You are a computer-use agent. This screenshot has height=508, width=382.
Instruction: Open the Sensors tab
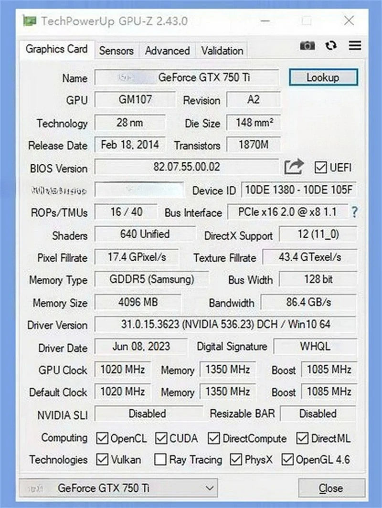(117, 51)
